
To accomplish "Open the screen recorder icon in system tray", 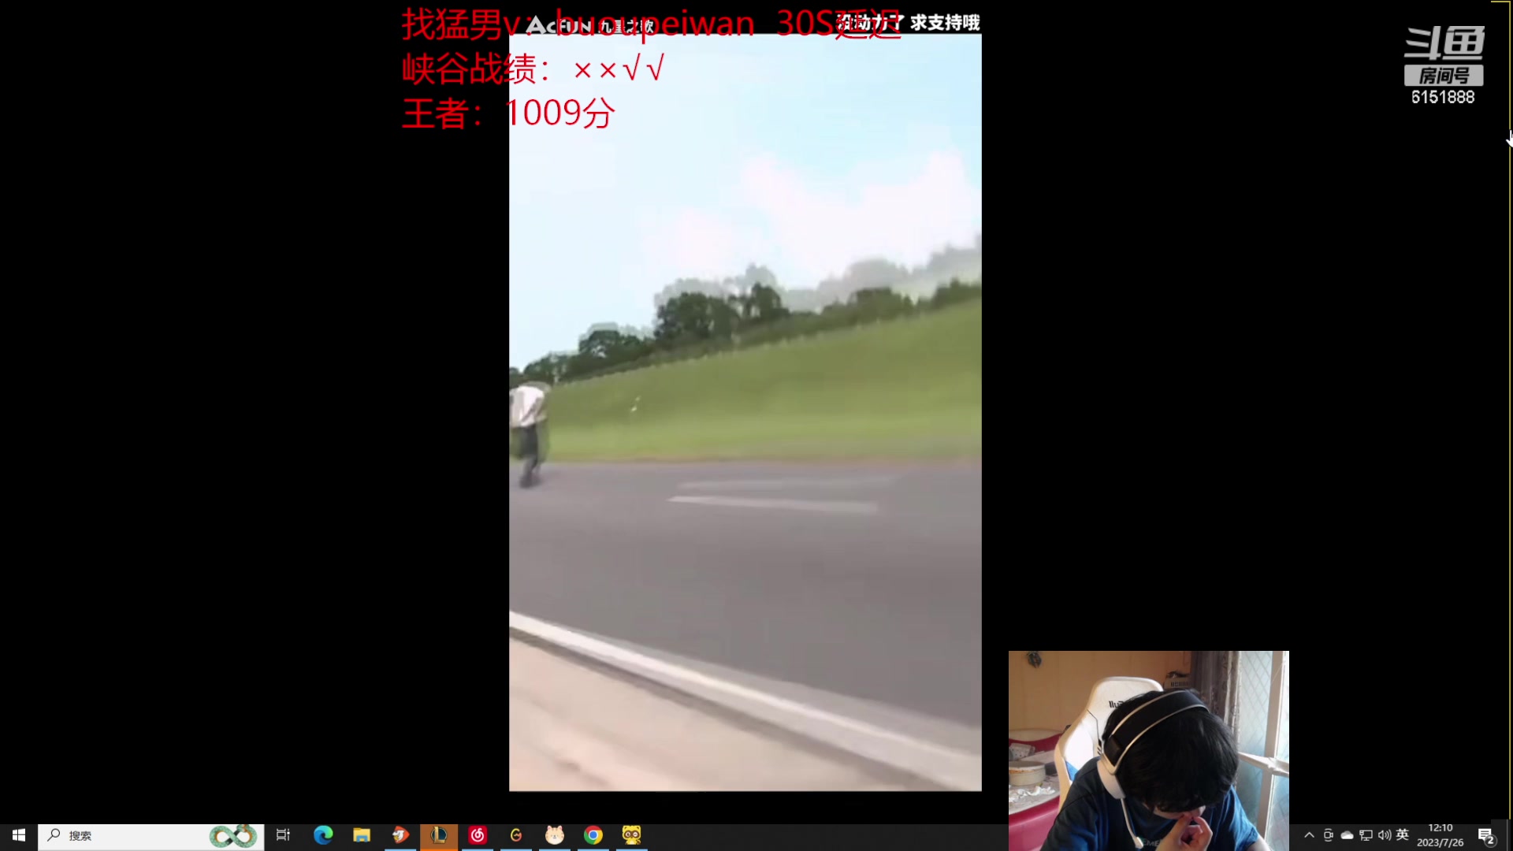I will 1329,836.
